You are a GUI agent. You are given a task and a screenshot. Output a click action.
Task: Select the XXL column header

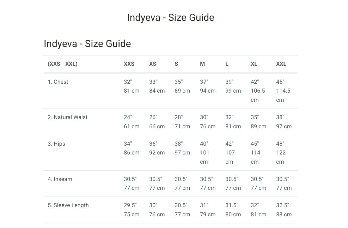pos(281,64)
